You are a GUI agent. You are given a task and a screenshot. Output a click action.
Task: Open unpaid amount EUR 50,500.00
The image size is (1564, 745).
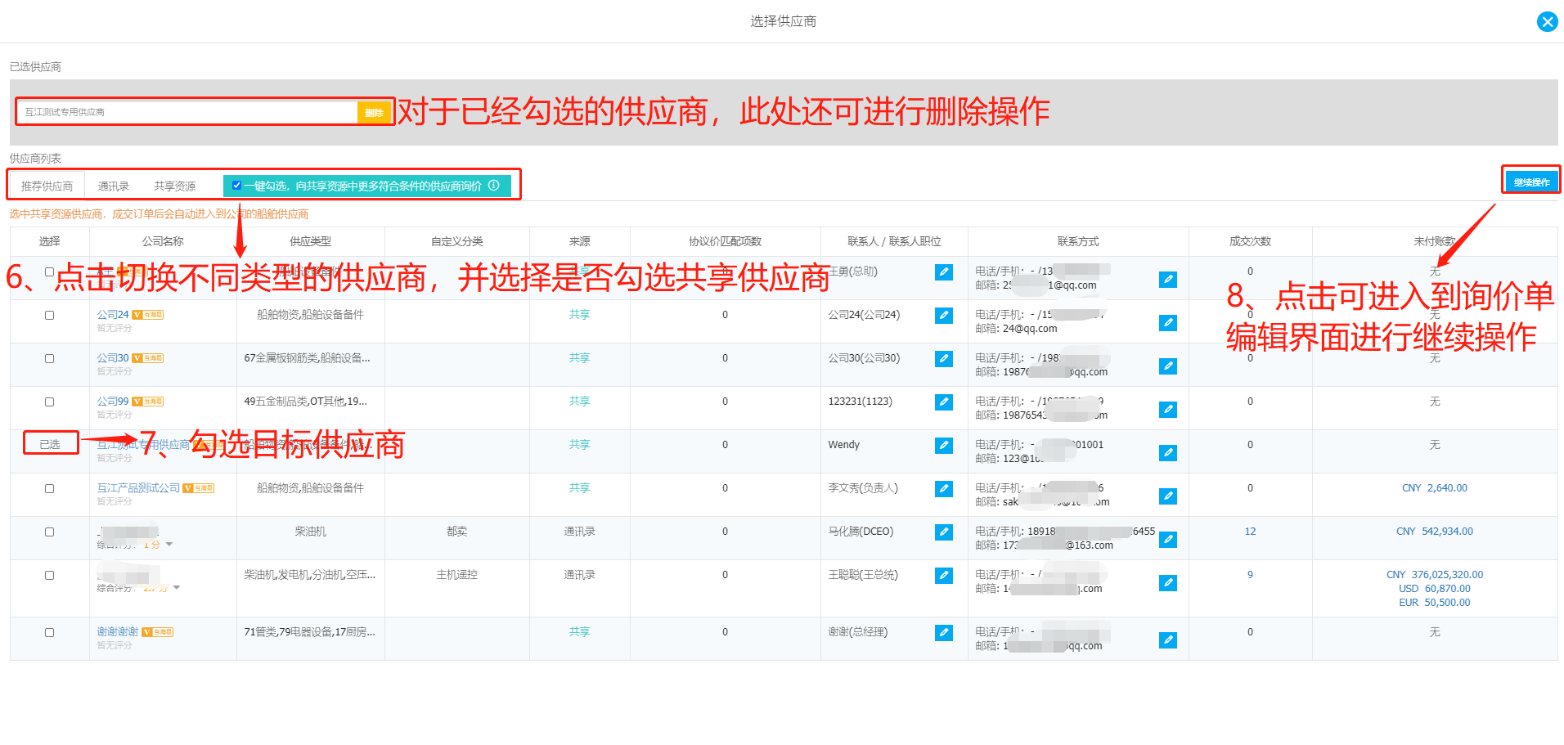click(1435, 603)
